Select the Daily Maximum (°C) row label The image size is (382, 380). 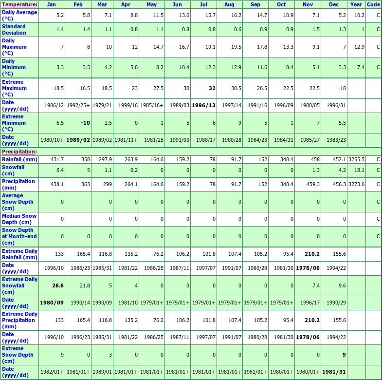point(15,47)
